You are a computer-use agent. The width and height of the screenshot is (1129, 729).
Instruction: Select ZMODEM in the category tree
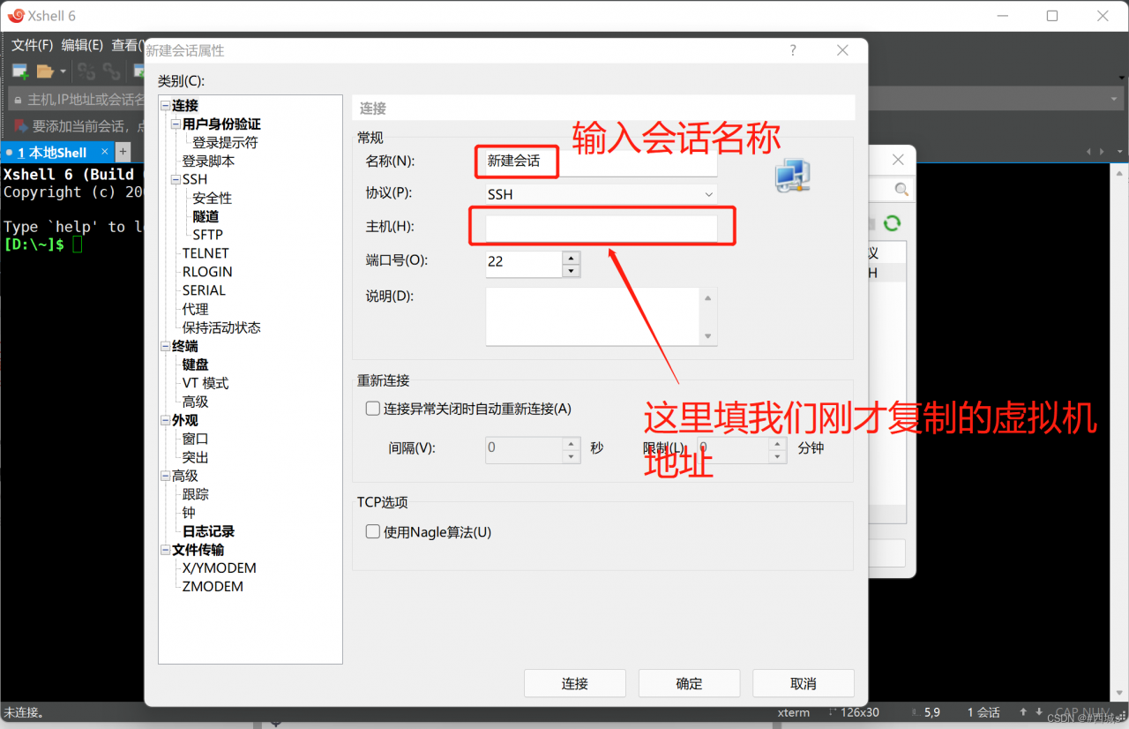[x=213, y=587]
